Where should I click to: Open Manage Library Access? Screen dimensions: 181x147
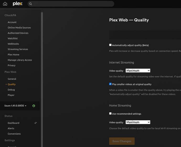pos(20,60)
